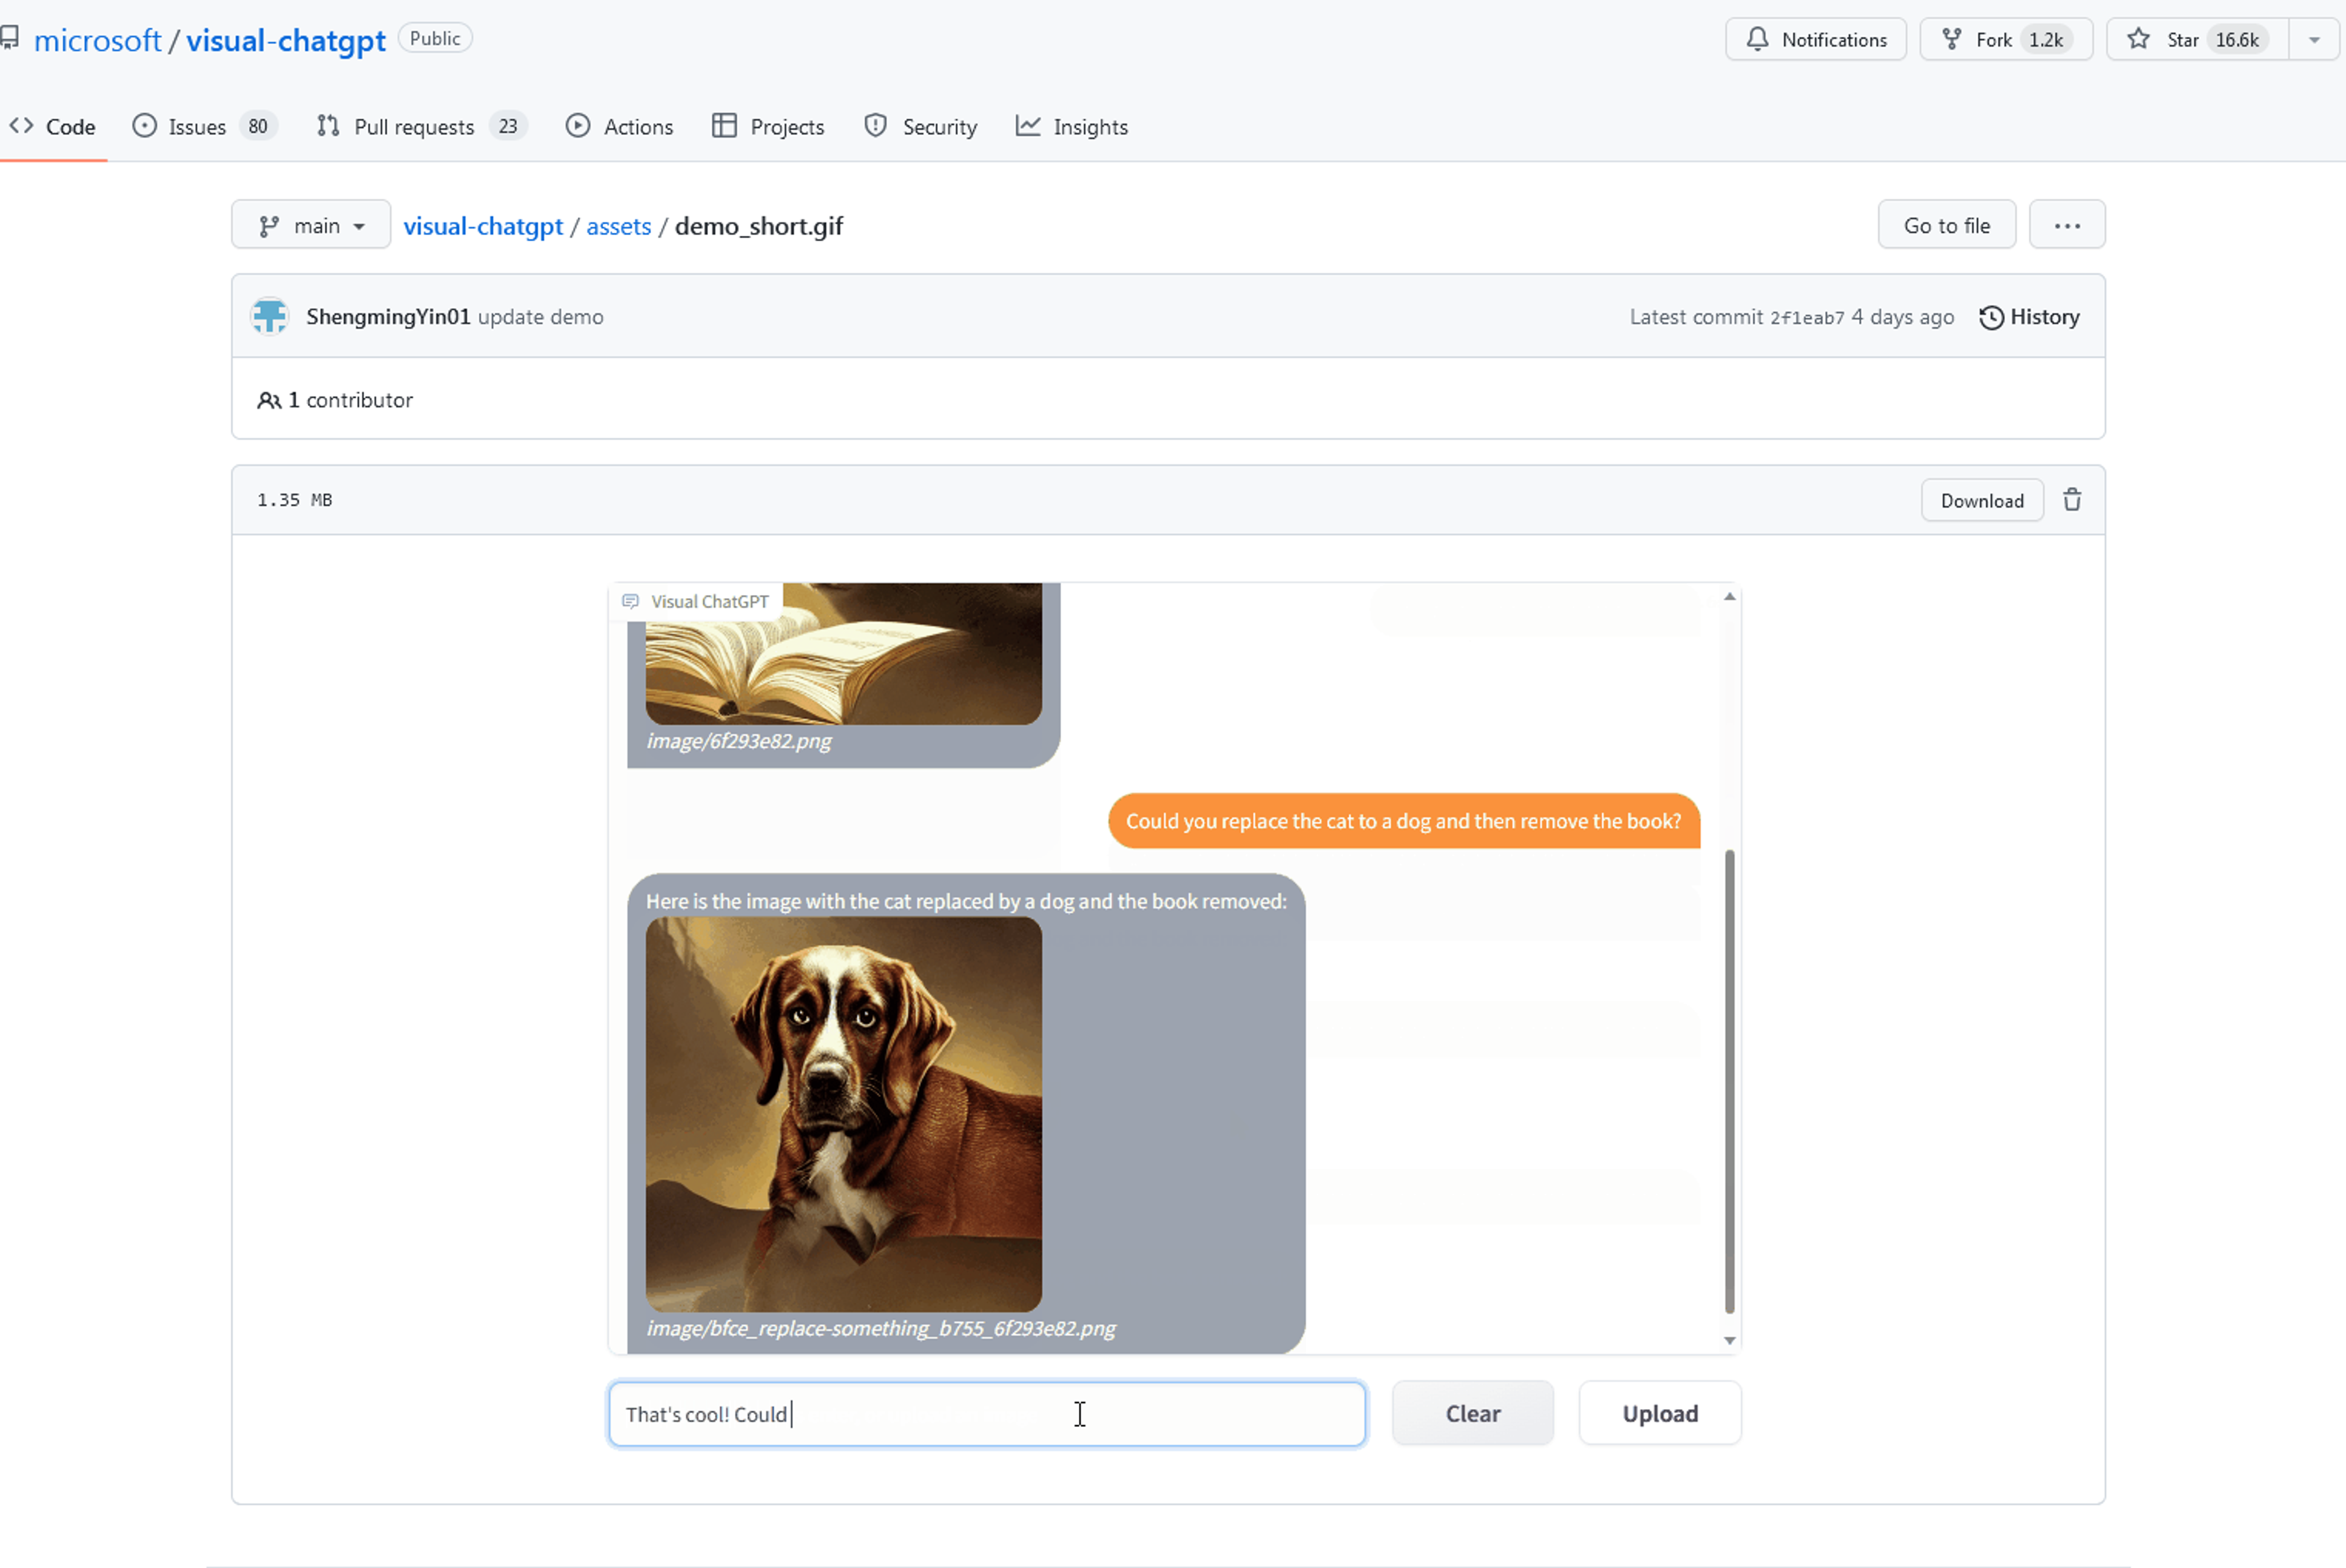2346x1568 pixels.
Task: Download the demo_short.gif file
Action: coord(1982,501)
